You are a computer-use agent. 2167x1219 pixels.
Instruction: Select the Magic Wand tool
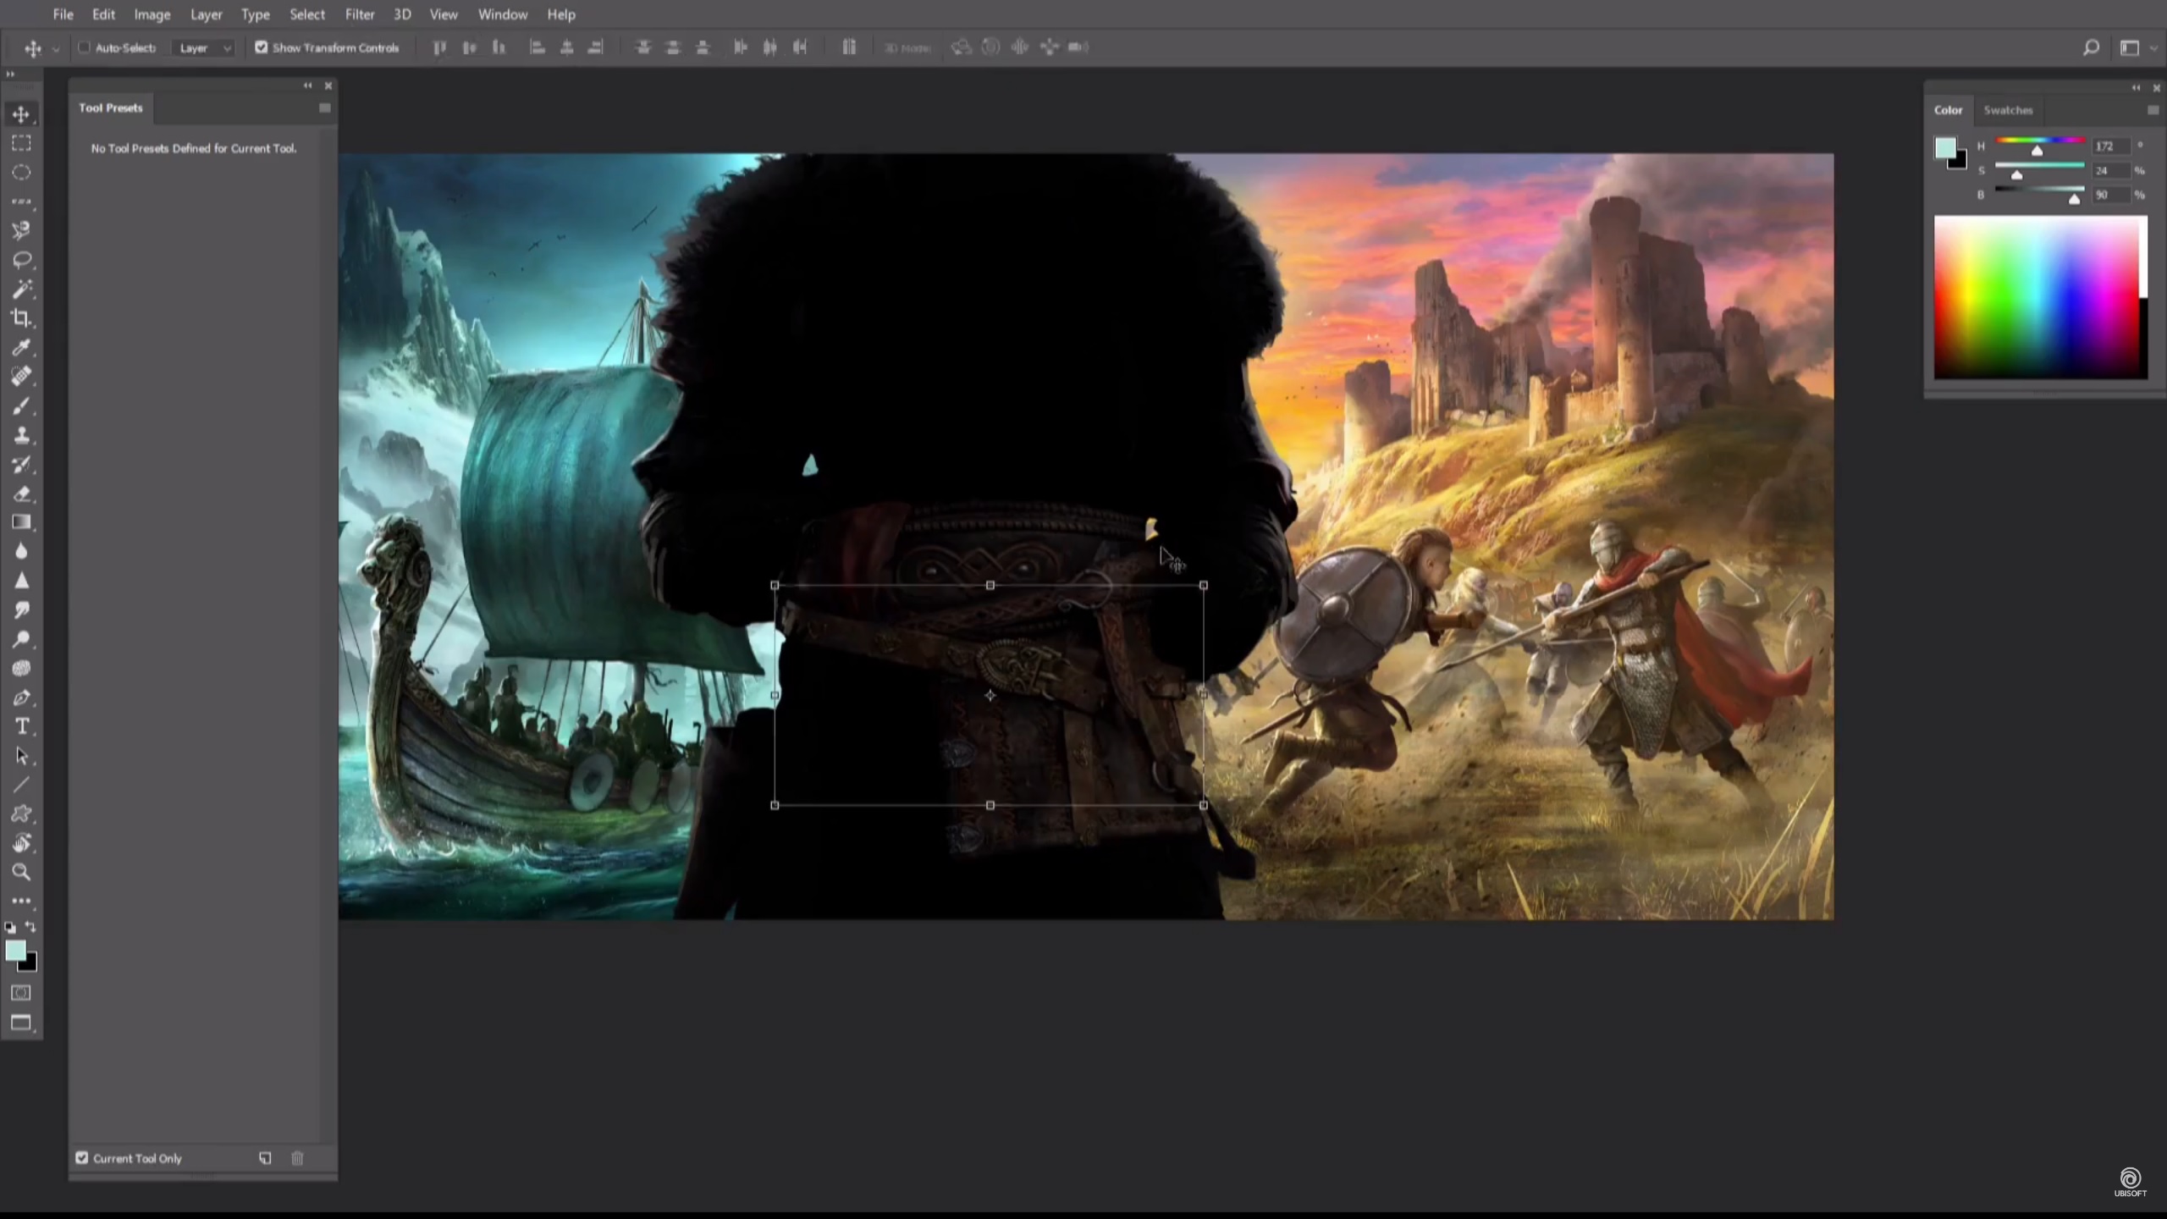click(21, 290)
